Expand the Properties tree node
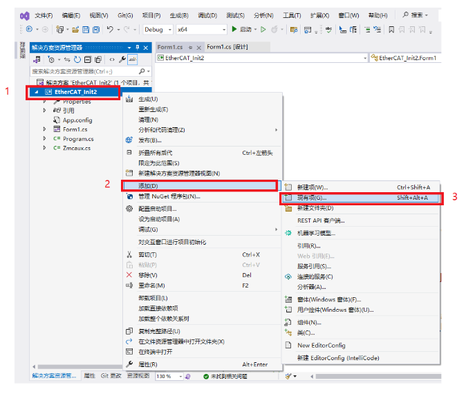 (x=45, y=102)
